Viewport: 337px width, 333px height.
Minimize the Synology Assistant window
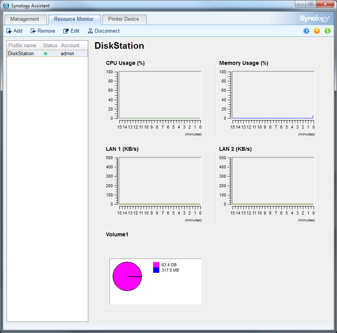point(301,4)
